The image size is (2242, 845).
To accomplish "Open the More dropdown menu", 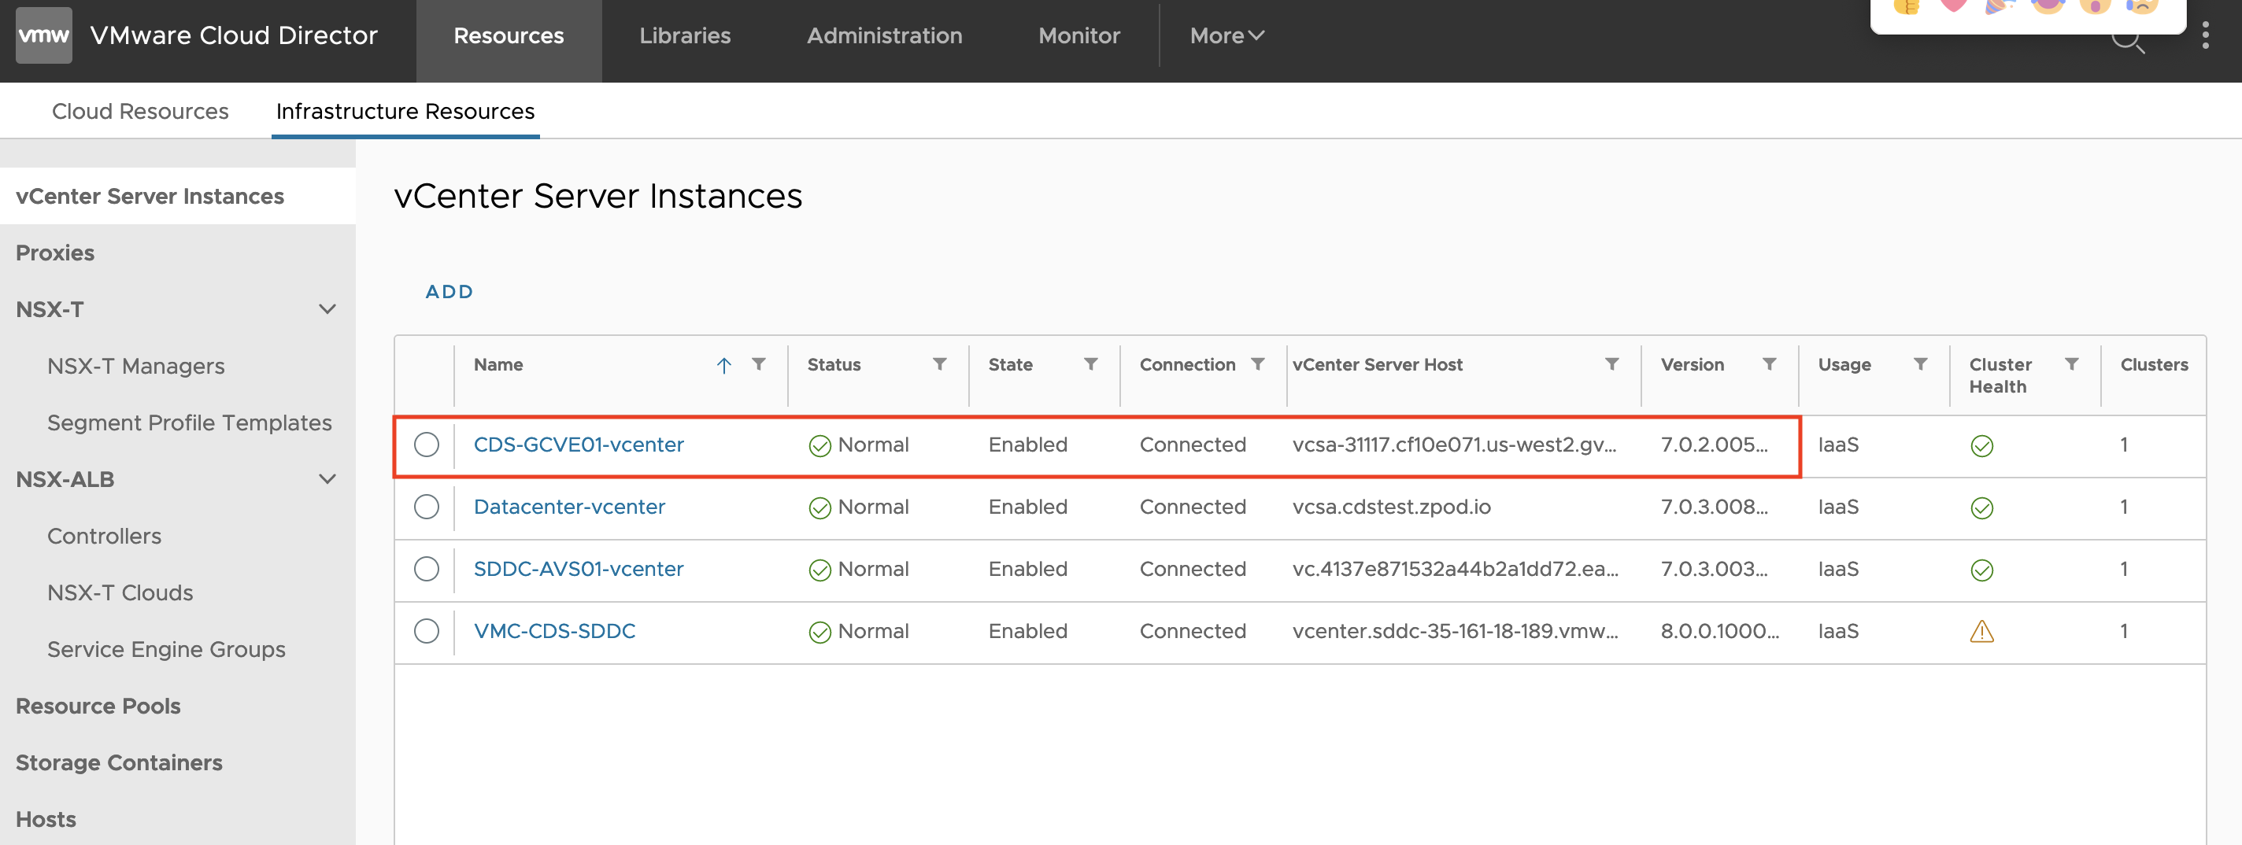I will point(1226,35).
